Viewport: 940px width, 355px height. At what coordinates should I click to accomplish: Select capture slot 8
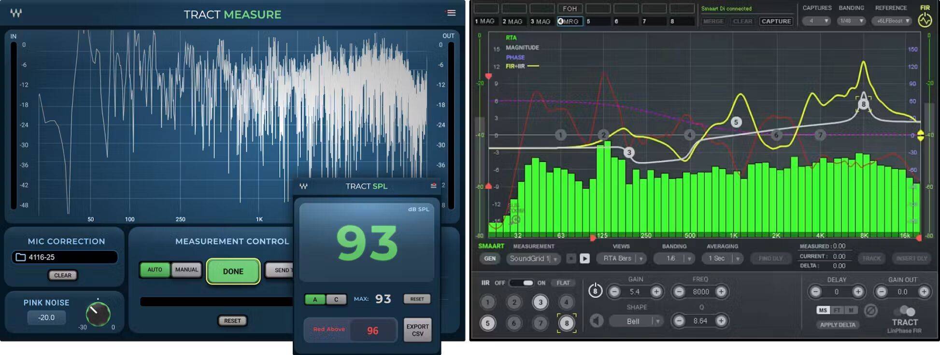pos(682,21)
